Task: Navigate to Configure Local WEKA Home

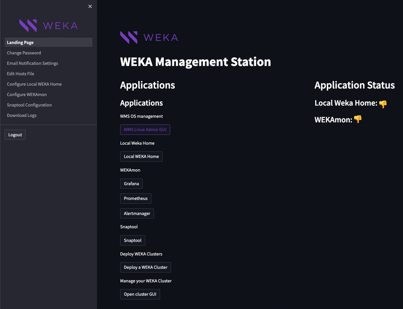Action: click(x=34, y=84)
